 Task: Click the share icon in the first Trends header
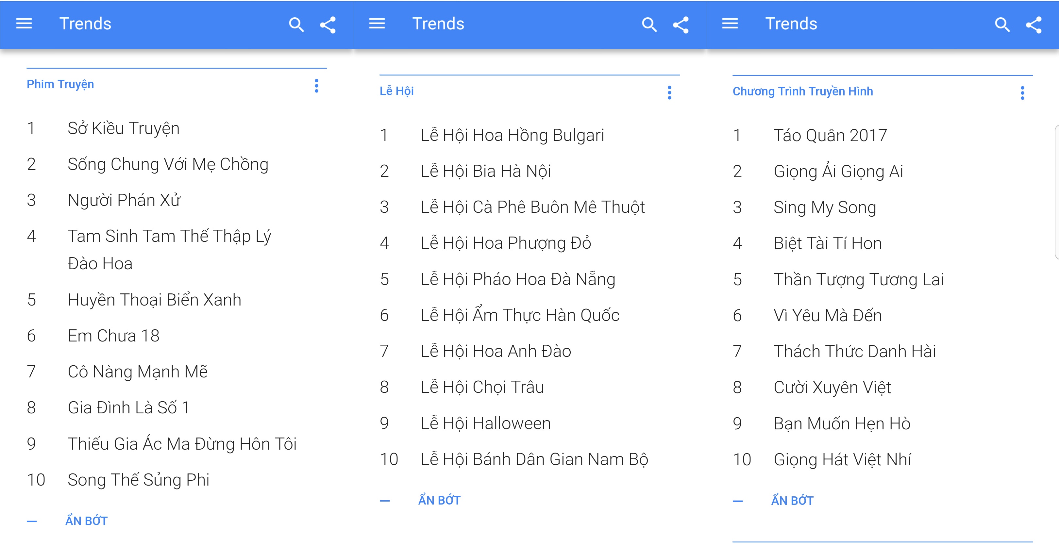pos(328,25)
